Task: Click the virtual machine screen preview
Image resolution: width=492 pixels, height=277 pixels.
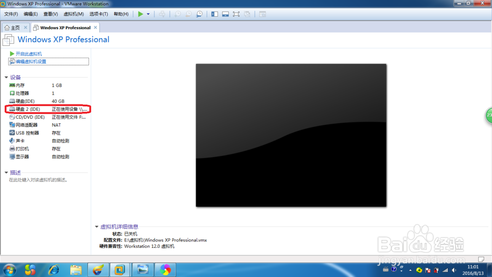Action: 291,135
